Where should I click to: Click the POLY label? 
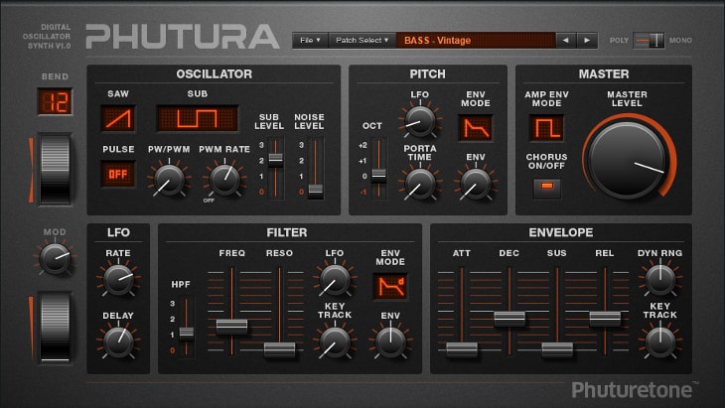pyautogui.click(x=619, y=40)
